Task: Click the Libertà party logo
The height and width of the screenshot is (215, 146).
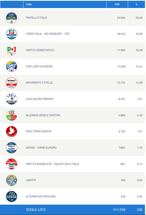Action: coord(11,180)
